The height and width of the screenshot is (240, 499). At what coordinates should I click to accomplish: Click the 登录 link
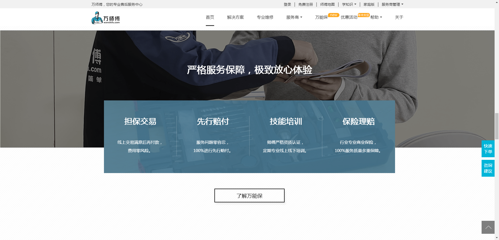tap(287, 4)
